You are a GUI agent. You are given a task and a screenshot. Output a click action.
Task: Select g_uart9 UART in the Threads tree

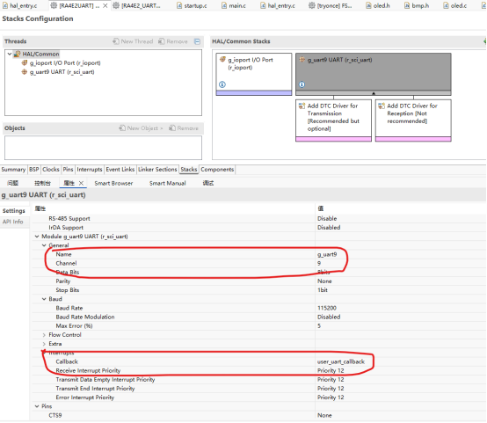(58, 72)
